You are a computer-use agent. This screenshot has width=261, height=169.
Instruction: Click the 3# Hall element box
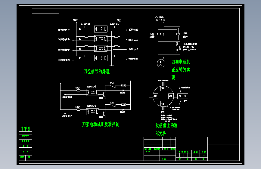[x=163, y=88]
